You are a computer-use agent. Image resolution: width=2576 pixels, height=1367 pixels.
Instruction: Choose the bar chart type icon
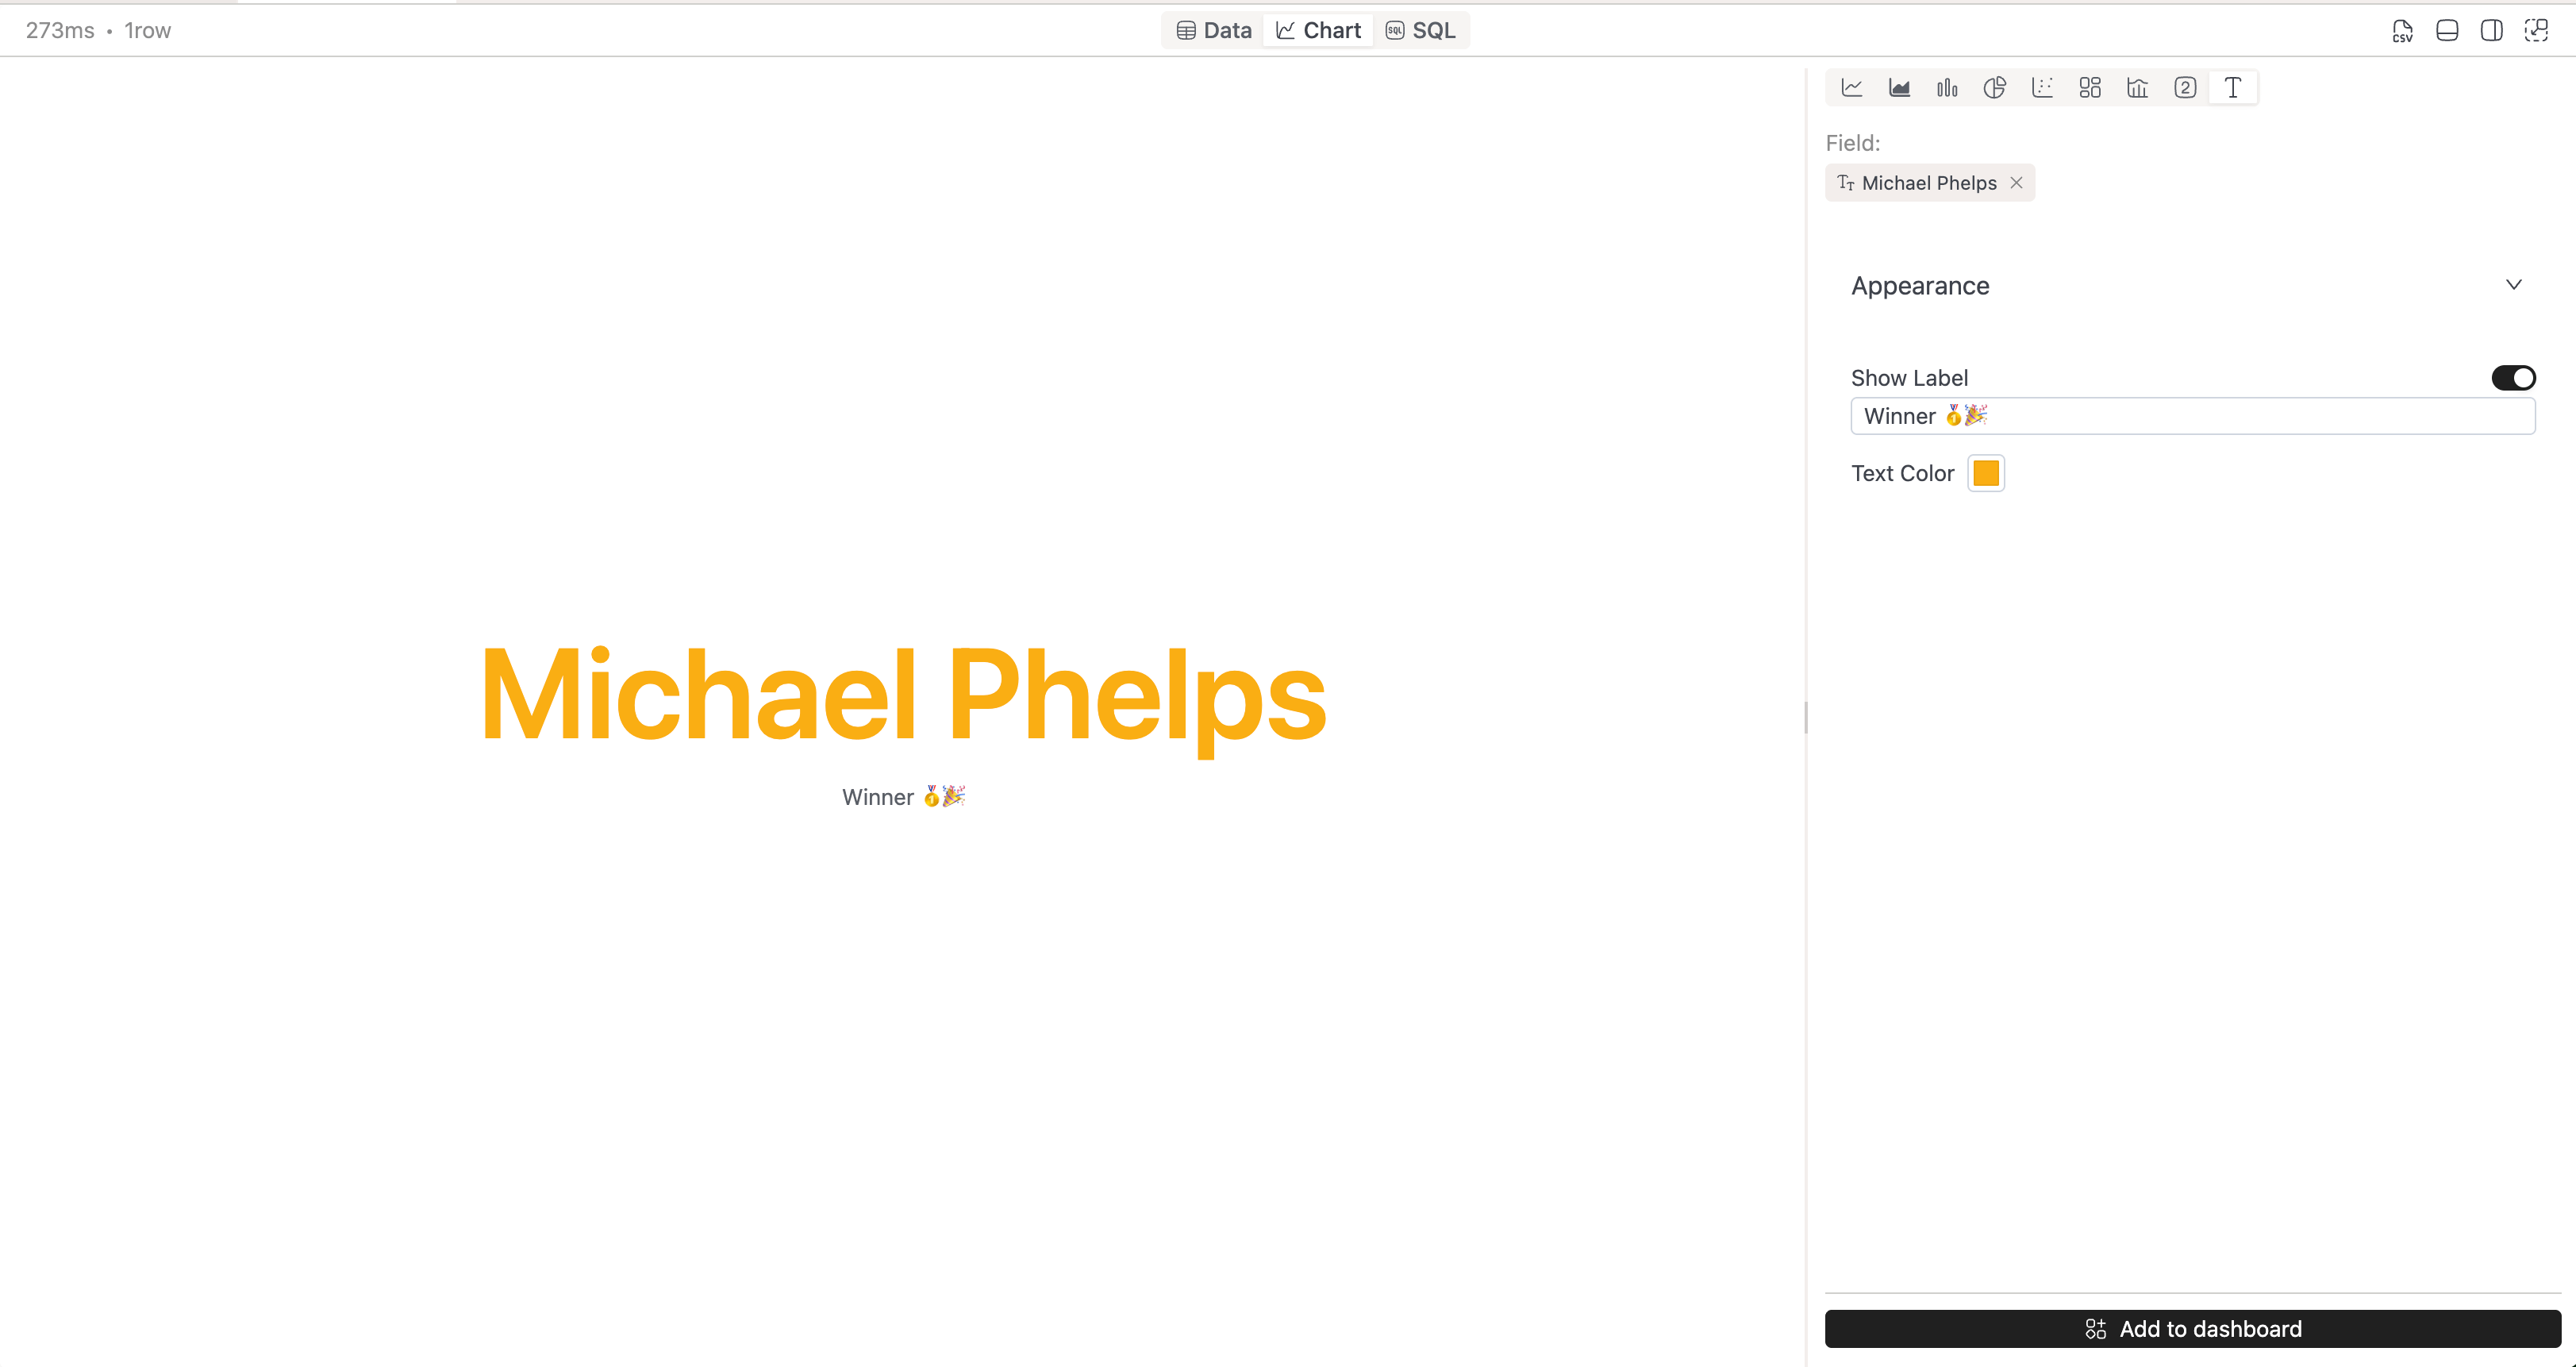[1947, 88]
